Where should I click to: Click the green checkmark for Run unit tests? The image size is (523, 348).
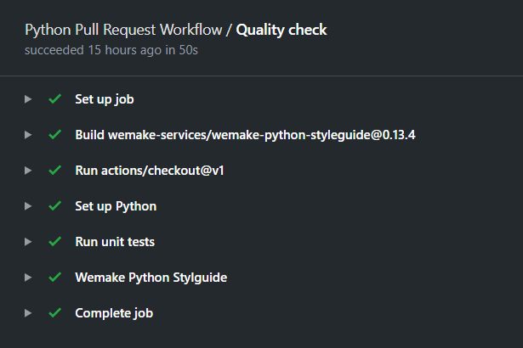pyautogui.click(x=54, y=242)
